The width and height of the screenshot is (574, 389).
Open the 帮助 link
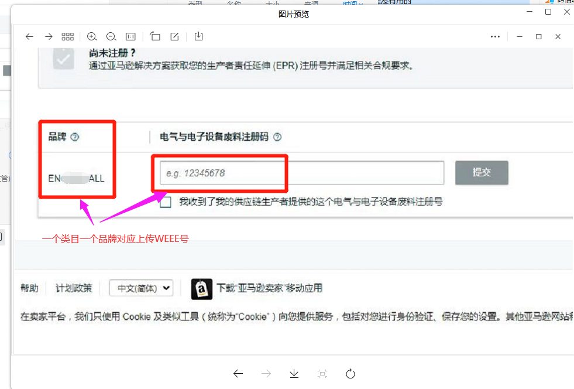[29, 288]
